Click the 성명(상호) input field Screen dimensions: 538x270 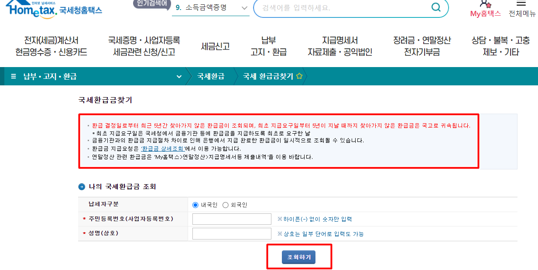[232, 233]
